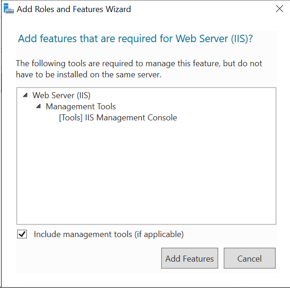The height and width of the screenshot is (288, 290).
Task: Click the "The following tools are required" description line
Action: point(139,63)
